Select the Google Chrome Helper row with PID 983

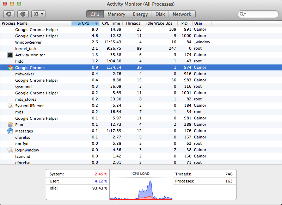click(141, 80)
